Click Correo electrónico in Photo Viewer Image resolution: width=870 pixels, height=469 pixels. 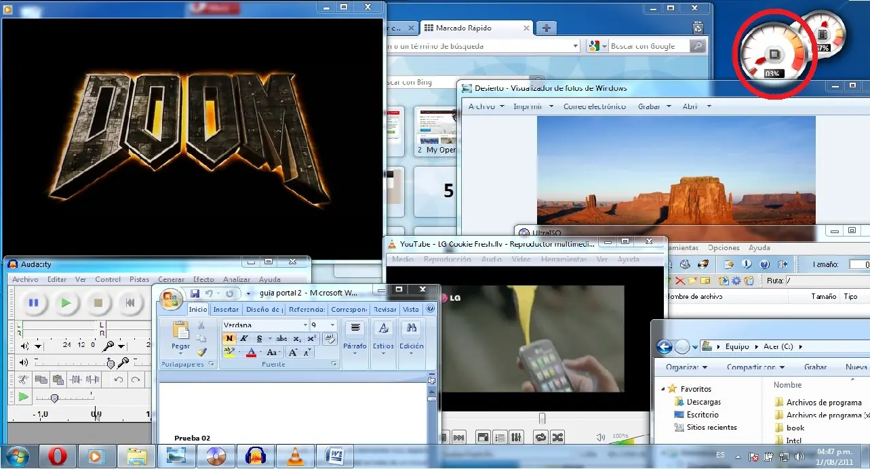(x=595, y=106)
